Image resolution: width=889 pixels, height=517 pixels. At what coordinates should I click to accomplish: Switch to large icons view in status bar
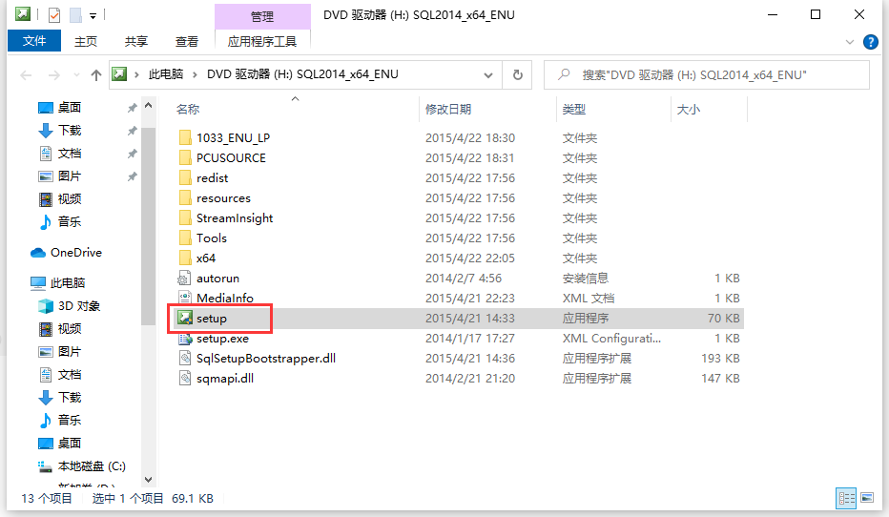pos(867,498)
